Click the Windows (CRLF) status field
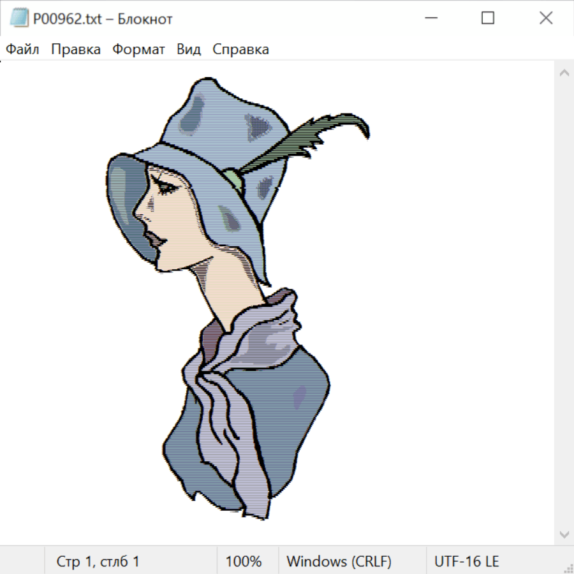The width and height of the screenshot is (574, 574). 339,561
